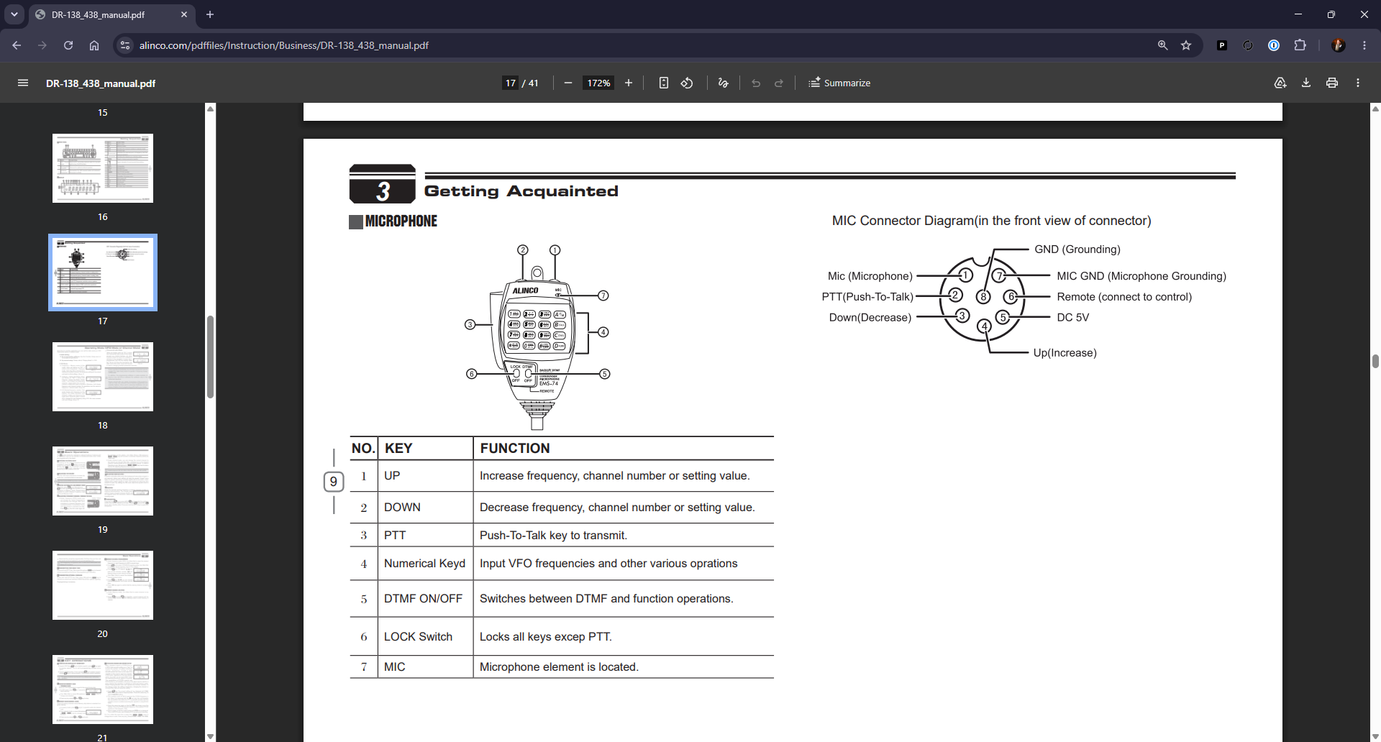The image size is (1381, 742).
Task: Select page 17 thumbnail
Action: 103,272
